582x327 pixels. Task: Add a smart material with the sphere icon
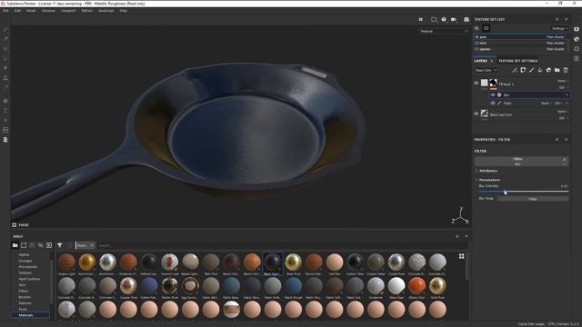[548, 70]
